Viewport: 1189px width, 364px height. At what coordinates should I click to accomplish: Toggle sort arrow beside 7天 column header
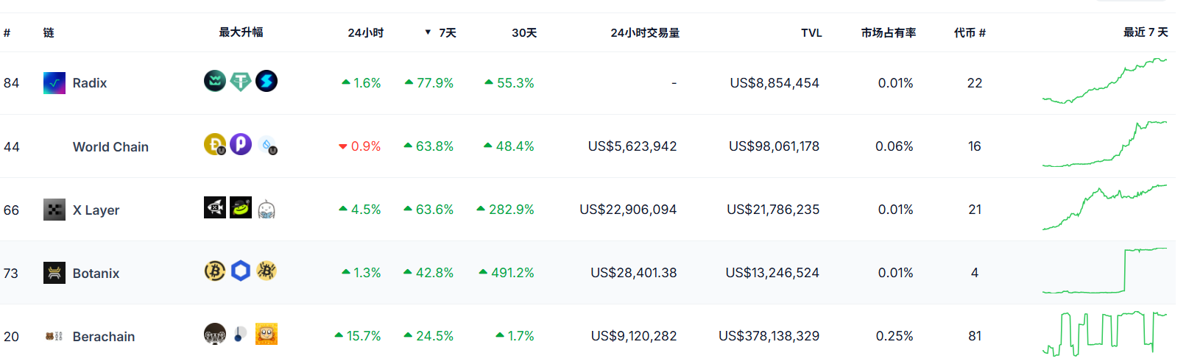tap(428, 32)
